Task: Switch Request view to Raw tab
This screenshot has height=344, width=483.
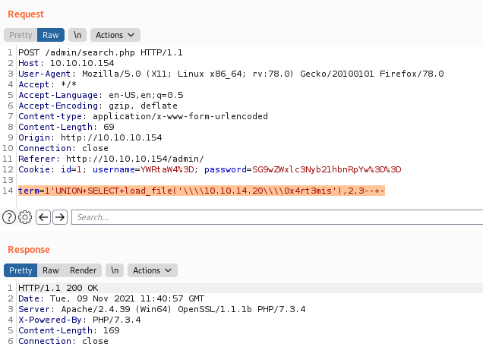Action: tap(51, 35)
